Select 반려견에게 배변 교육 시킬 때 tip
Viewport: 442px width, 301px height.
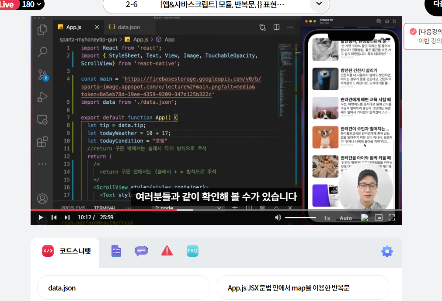(x=352, y=108)
